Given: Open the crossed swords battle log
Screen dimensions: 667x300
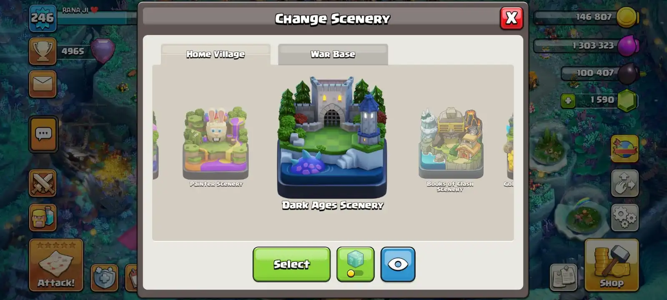Looking at the screenshot, I should [x=43, y=183].
